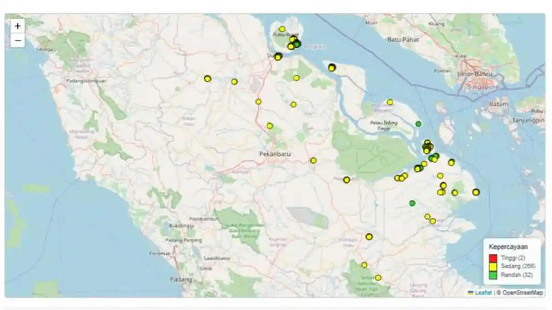
Task: Zoom out with the minus button
Action: point(17,41)
